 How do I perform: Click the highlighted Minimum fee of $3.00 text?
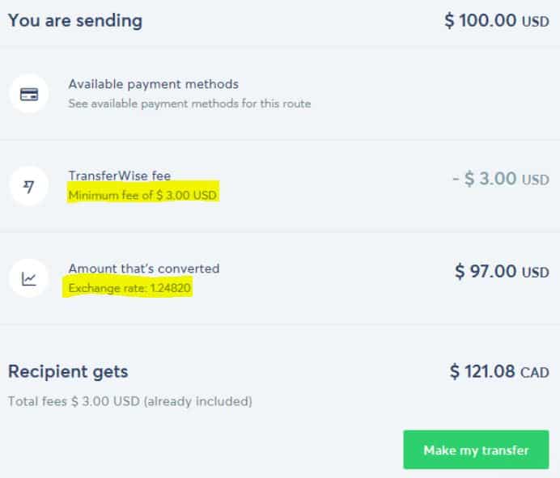142,195
